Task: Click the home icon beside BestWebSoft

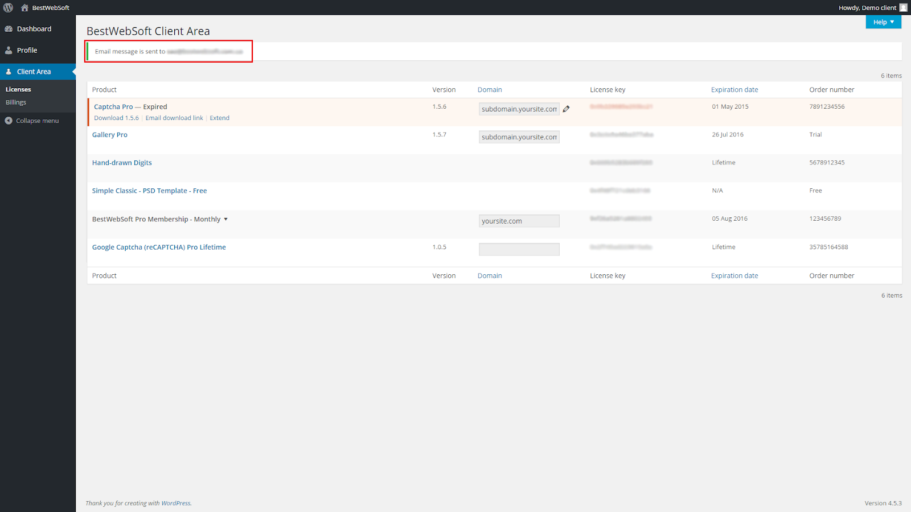Action: coord(24,7)
